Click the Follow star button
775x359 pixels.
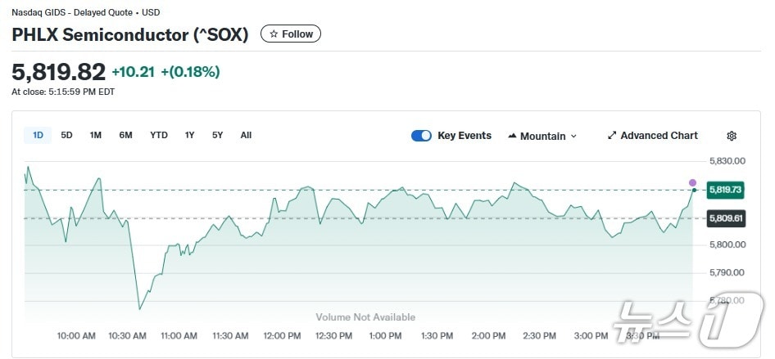tap(291, 34)
